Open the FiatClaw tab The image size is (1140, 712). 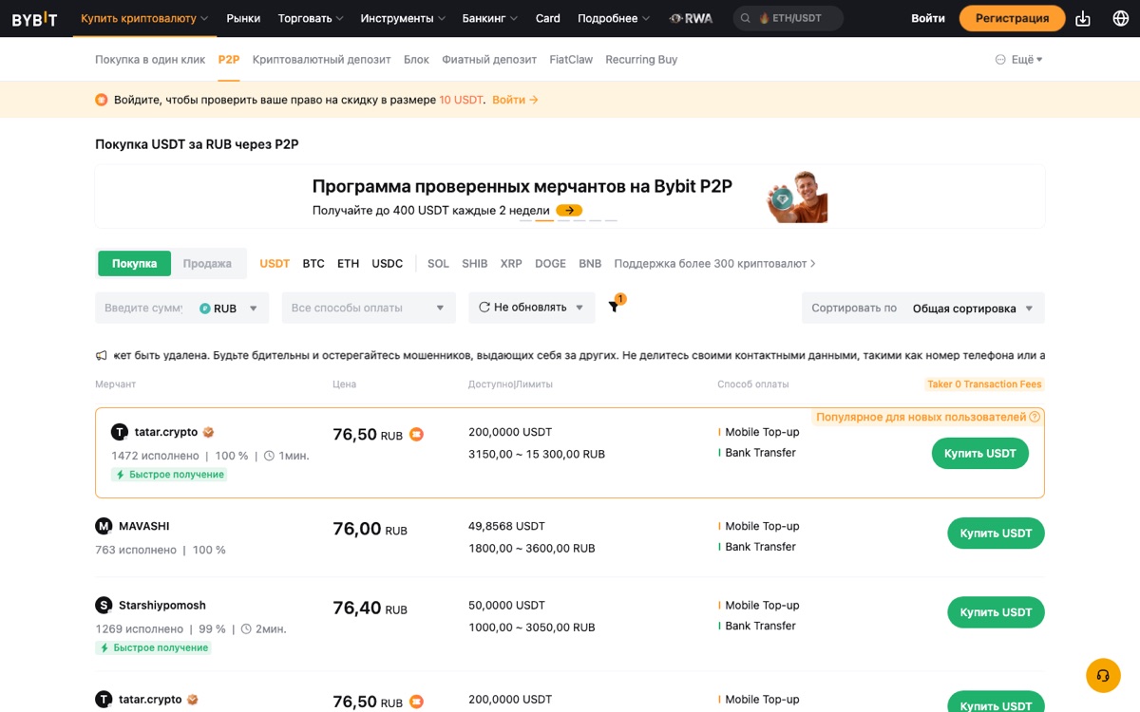click(571, 60)
